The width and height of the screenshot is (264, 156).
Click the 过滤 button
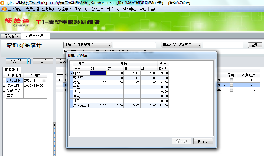pyautogui.click(x=43, y=61)
